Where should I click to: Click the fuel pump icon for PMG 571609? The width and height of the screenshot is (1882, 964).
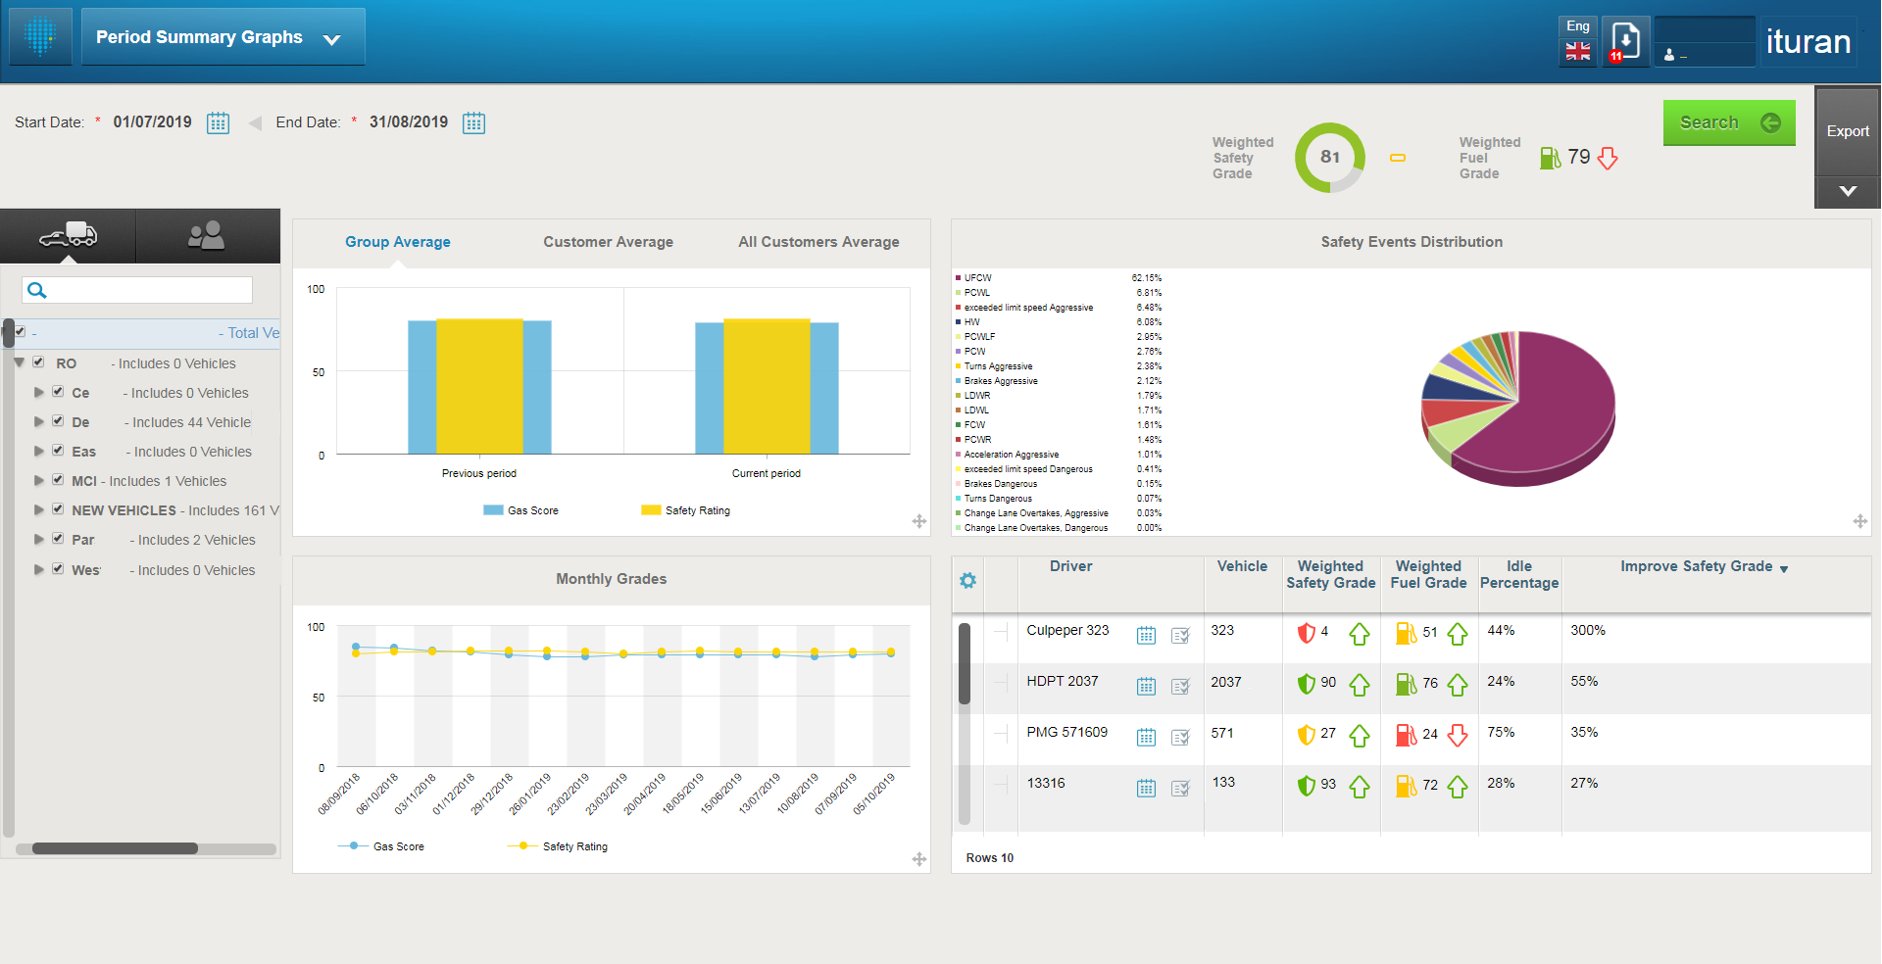tap(1406, 735)
